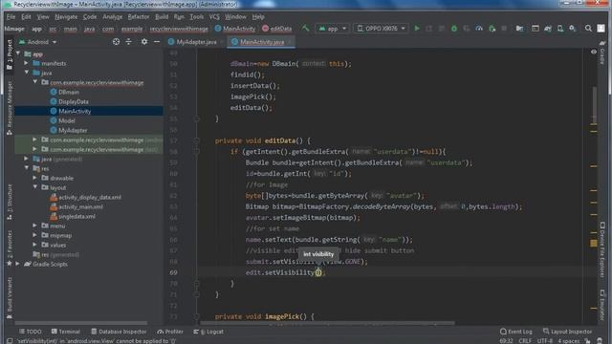Open the Gradle side panel
The image size is (612, 344).
click(602, 53)
